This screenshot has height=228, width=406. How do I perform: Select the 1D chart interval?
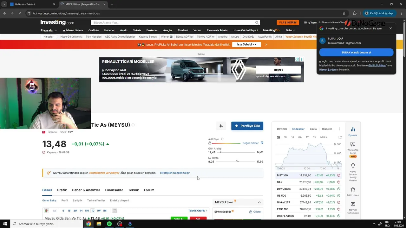[x=93, y=211]
